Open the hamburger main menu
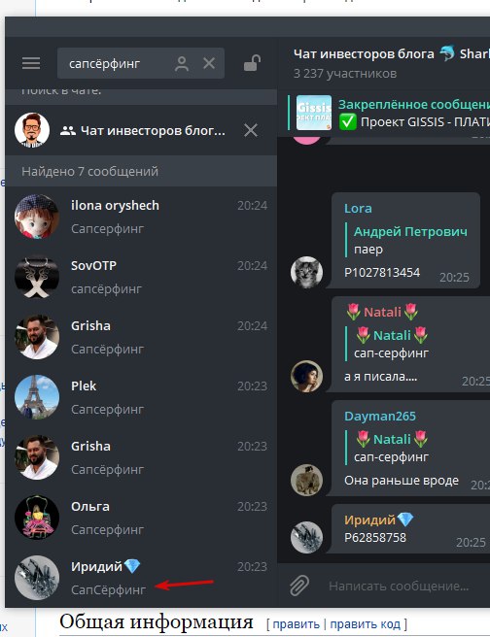The image size is (490, 637). [31, 63]
